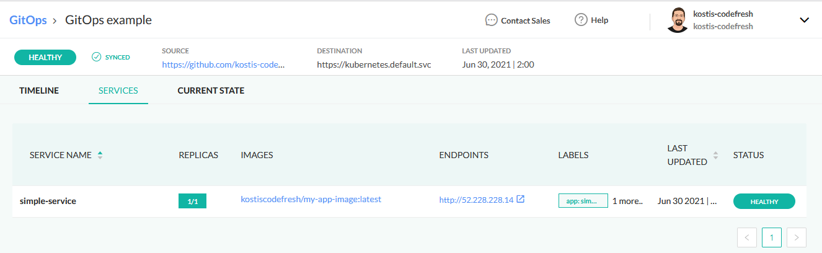
Task: Switch to the Timeline tab
Action: click(39, 91)
